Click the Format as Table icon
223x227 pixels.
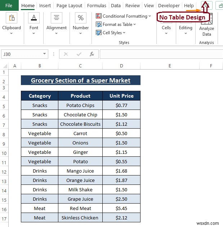click(99, 25)
